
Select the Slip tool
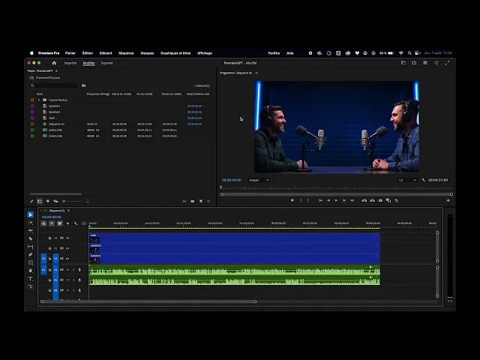point(31,247)
